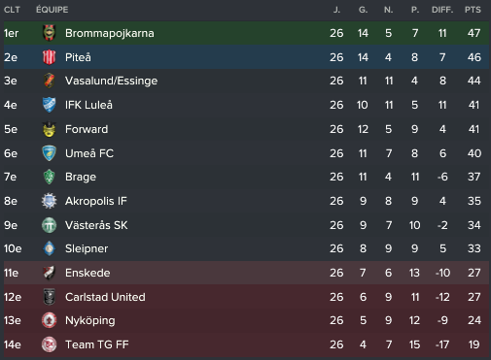This screenshot has width=491, height=360.
Task: Click the ÉQUIPE column header
Action: point(53,10)
